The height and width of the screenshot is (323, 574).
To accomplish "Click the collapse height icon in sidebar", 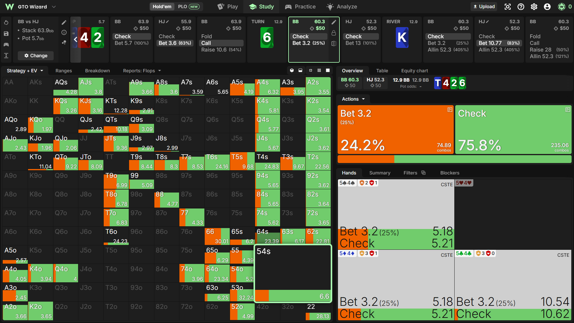I will pyautogui.click(x=6, y=56).
